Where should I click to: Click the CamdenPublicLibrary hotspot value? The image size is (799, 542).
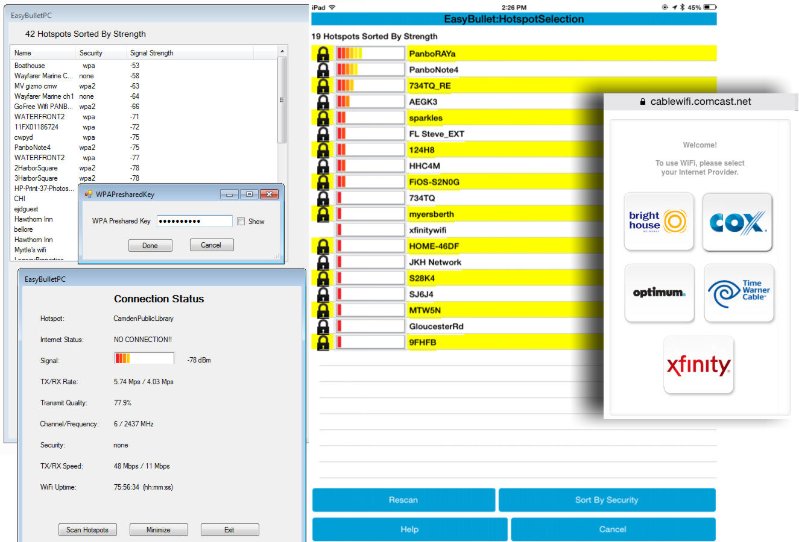[x=144, y=319]
